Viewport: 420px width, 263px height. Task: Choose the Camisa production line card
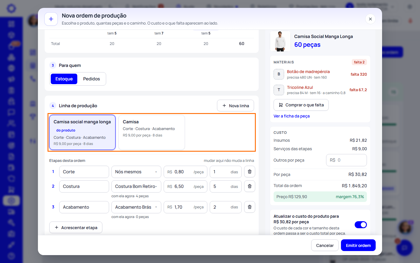[x=152, y=132]
